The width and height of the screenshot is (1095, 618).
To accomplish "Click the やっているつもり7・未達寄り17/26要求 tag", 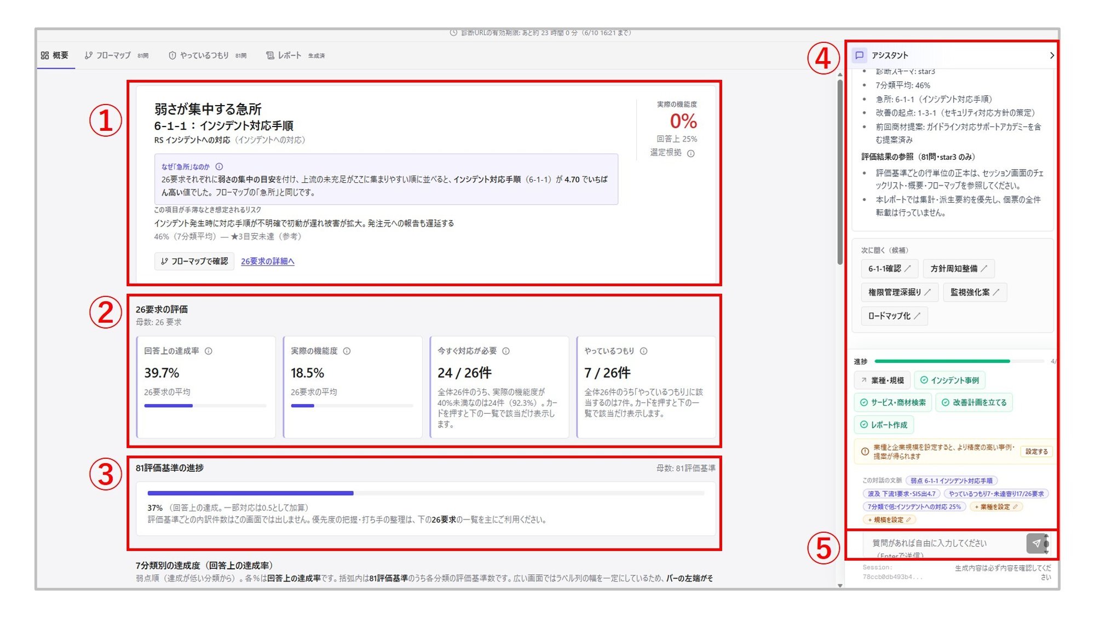I will [996, 494].
